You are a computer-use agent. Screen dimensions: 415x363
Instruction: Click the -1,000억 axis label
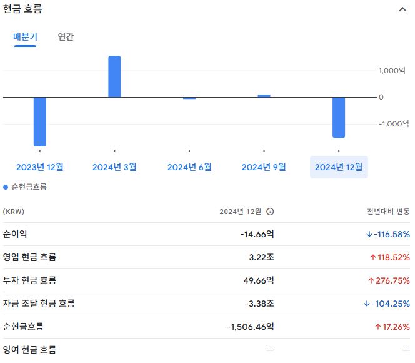point(394,124)
